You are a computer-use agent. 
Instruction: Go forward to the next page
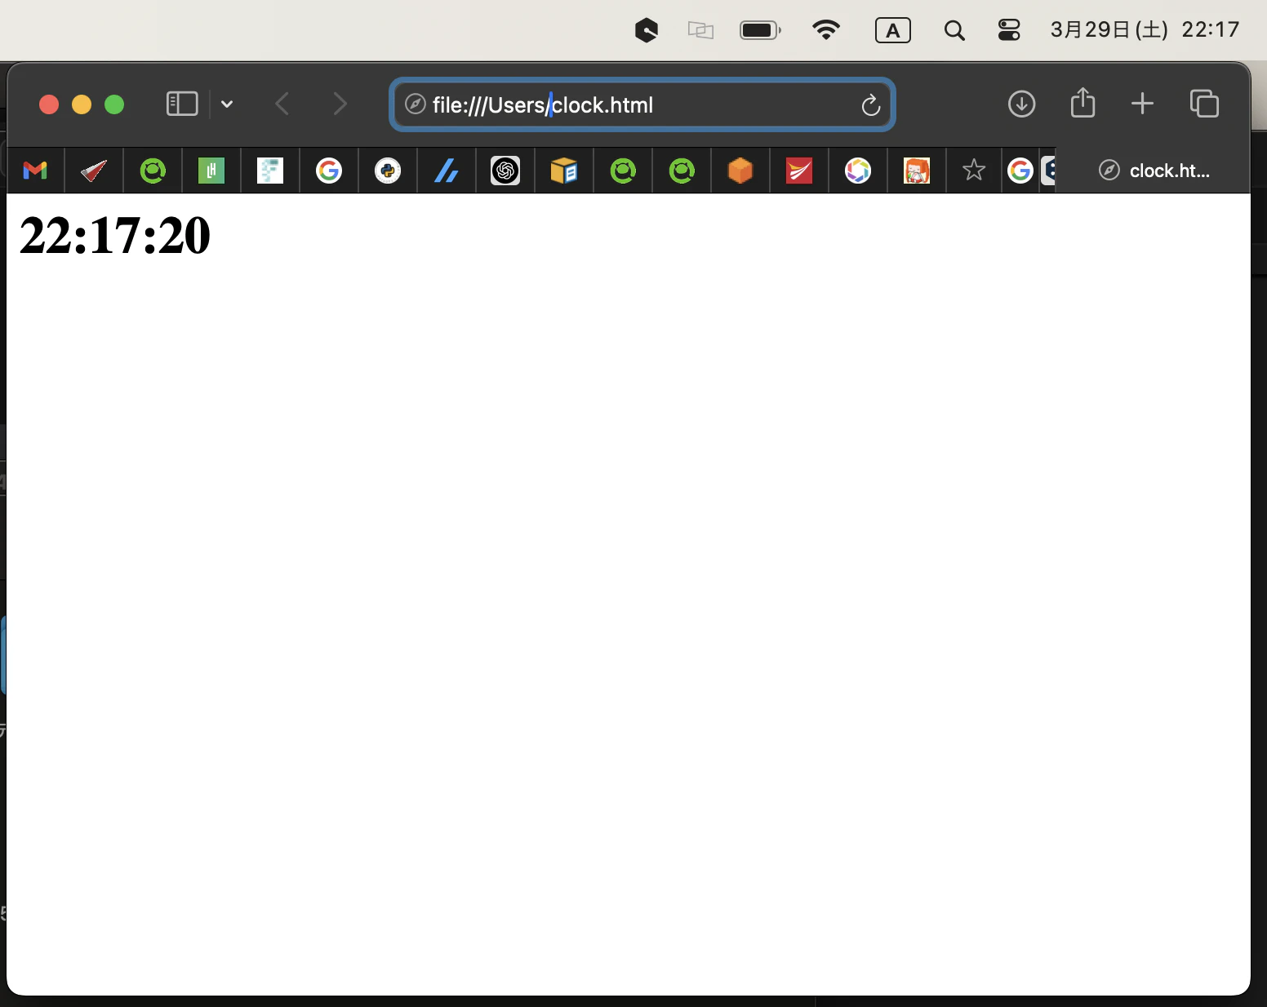tap(340, 104)
